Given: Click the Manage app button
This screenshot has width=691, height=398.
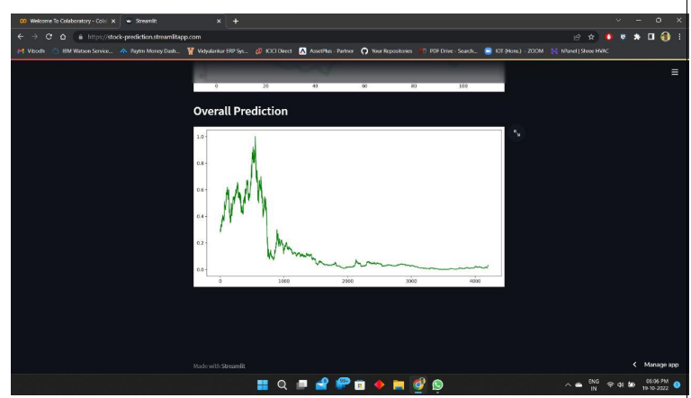Looking at the screenshot, I should [x=656, y=365].
